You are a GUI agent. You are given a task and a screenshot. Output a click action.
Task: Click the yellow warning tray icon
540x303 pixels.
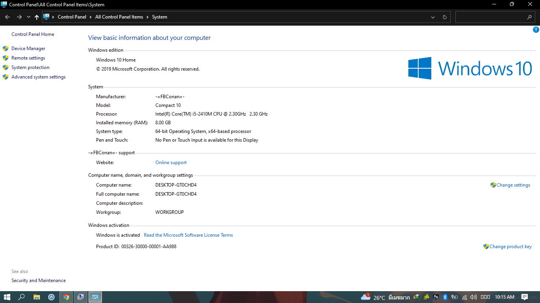click(426, 297)
